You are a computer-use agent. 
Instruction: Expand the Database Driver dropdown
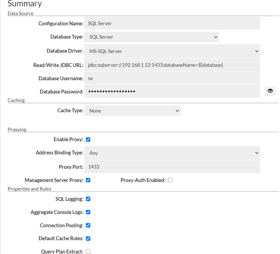[172, 51]
